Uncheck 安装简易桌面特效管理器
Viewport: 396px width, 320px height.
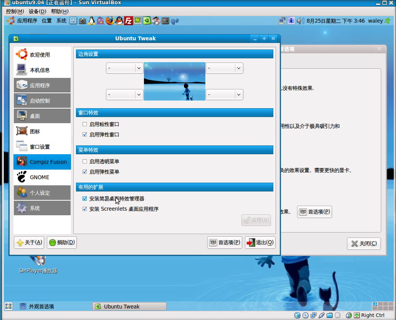pyautogui.click(x=84, y=199)
